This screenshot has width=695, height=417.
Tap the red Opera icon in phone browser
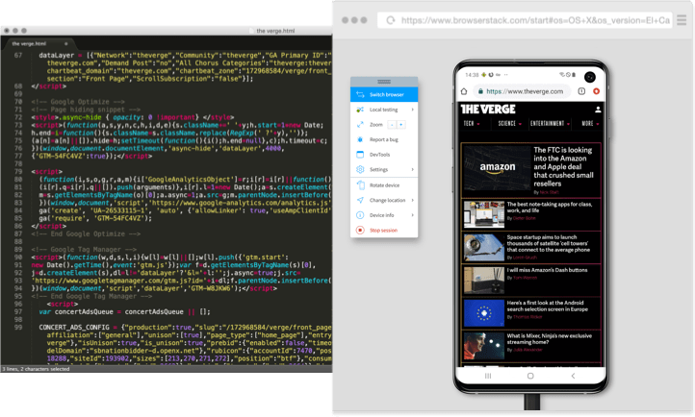pyautogui.click(x=596, y=91)
